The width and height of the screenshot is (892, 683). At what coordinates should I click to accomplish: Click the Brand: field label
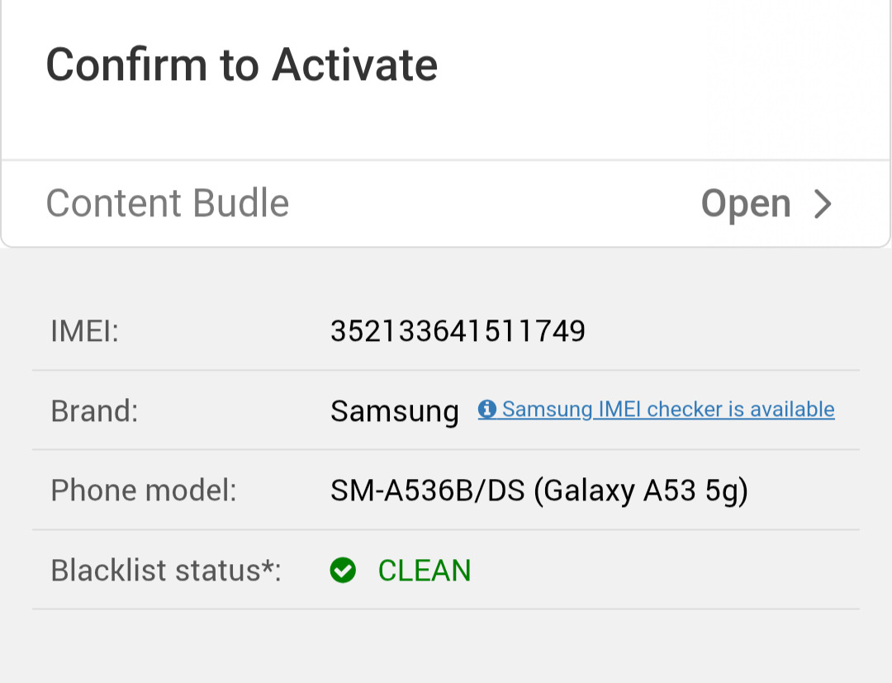point(94,410)
